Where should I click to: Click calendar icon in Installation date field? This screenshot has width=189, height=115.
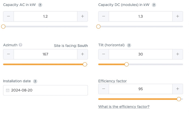8,90
